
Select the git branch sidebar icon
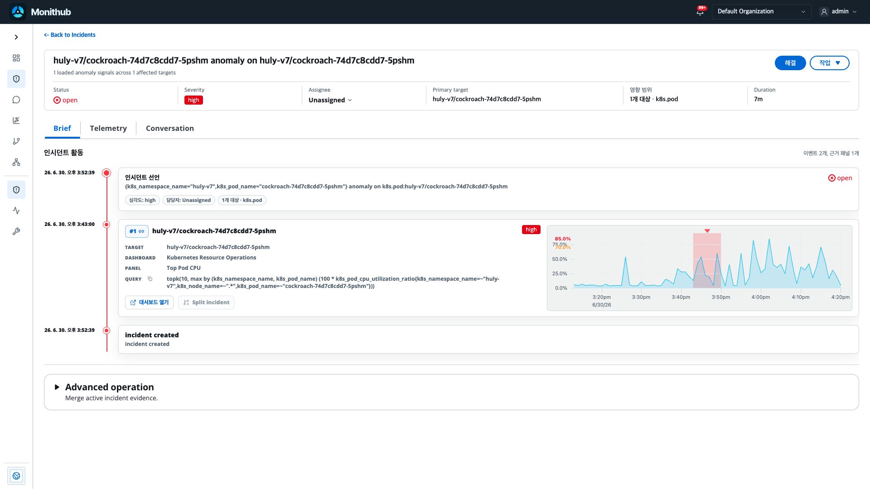point(16,141)
